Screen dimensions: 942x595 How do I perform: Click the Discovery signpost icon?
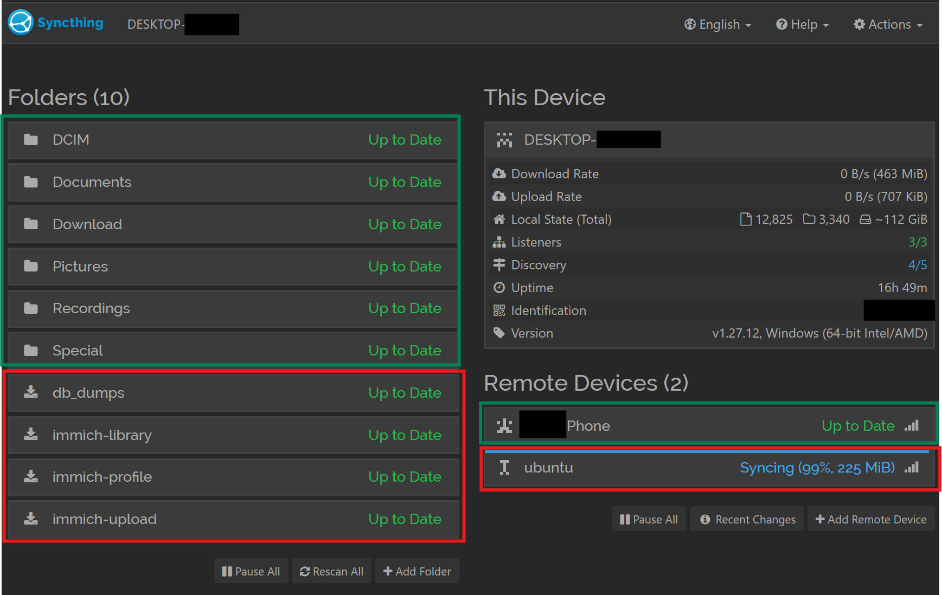pyautogui.click(x=499, y=264)
